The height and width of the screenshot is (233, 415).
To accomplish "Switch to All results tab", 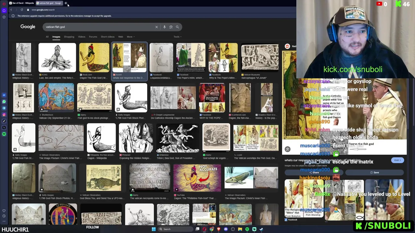I will click(x=47, y=37).
